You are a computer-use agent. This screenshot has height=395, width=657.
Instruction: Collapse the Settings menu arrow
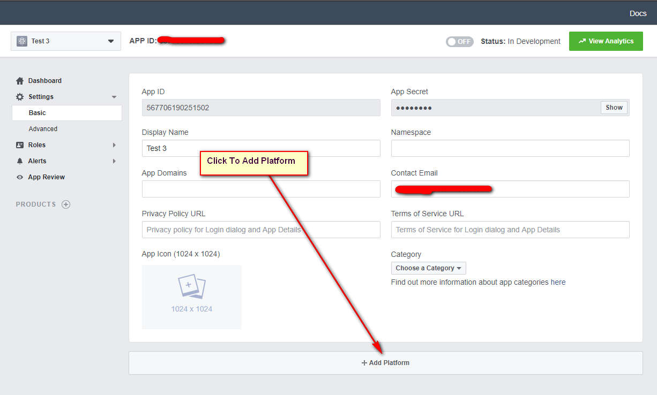[x=114, y=97]
